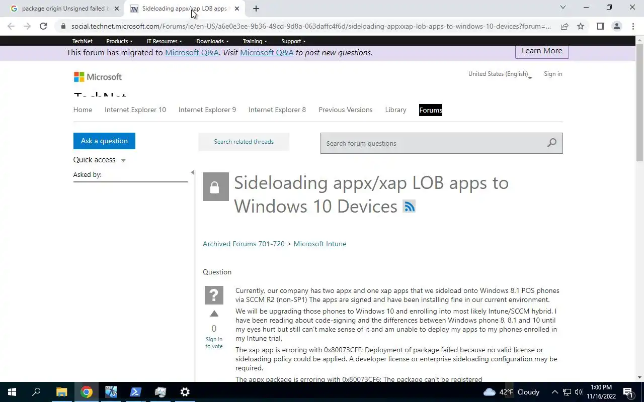644x402 pixels.
Task: Click the RSS feed icon beside the title
Action: pos(409,206)
